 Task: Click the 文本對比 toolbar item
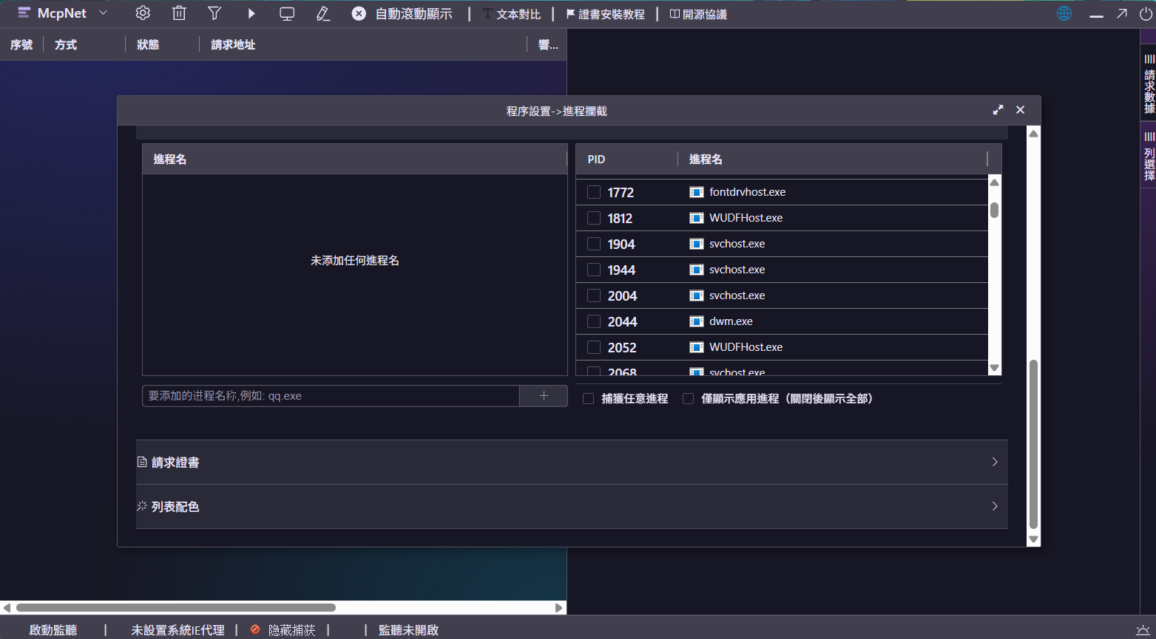pos(512,14)
